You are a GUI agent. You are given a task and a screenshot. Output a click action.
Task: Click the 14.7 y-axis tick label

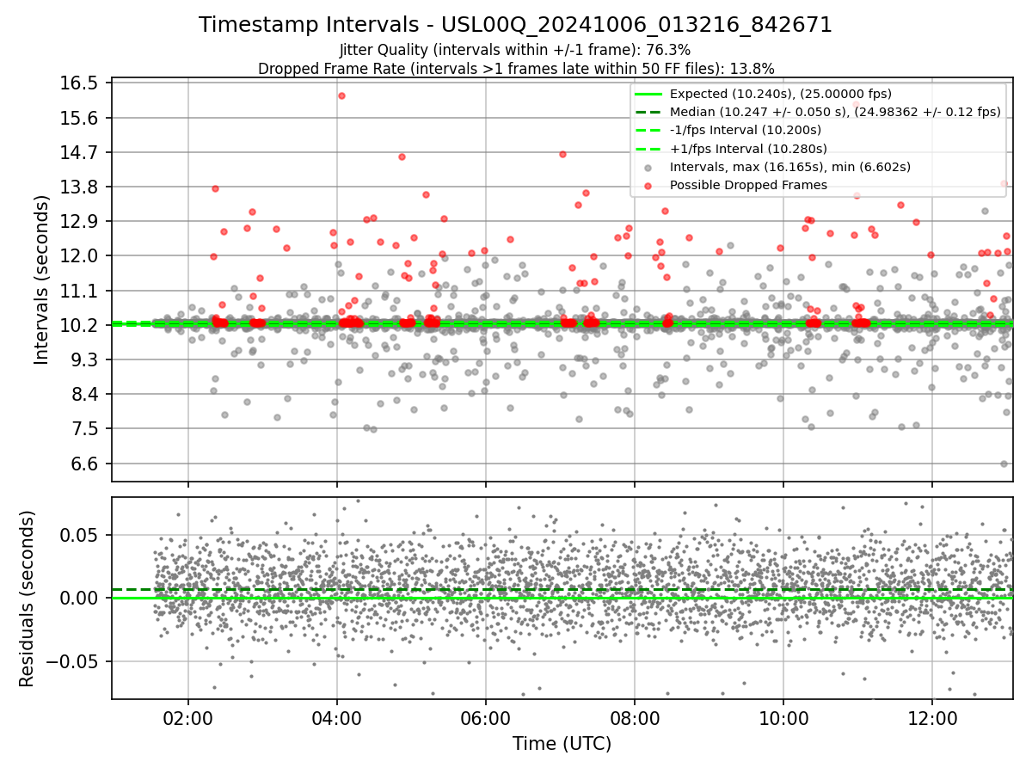[x=80, y=152]
